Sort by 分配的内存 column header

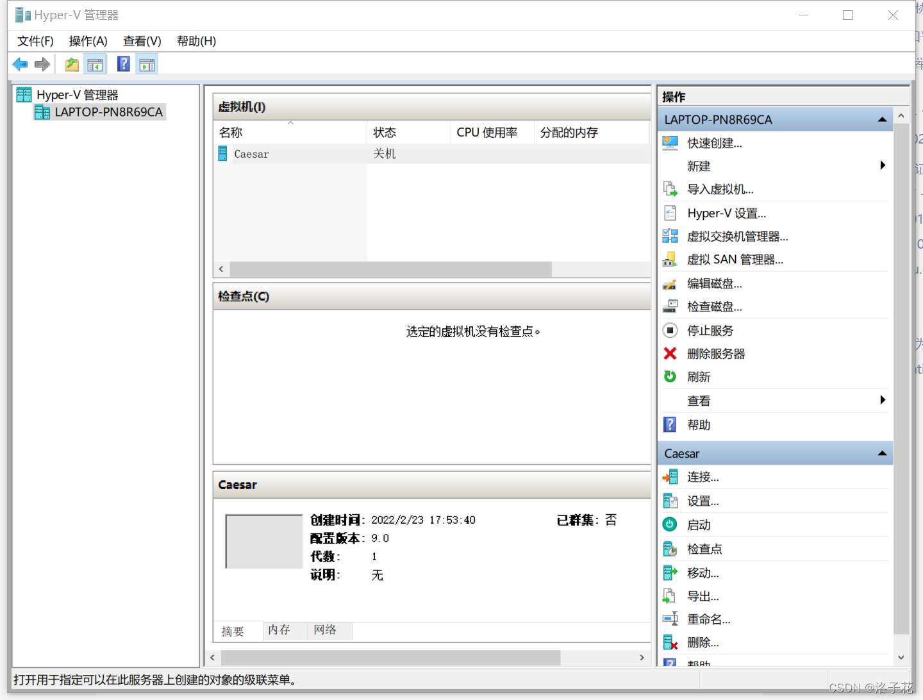tap(592, 132)
